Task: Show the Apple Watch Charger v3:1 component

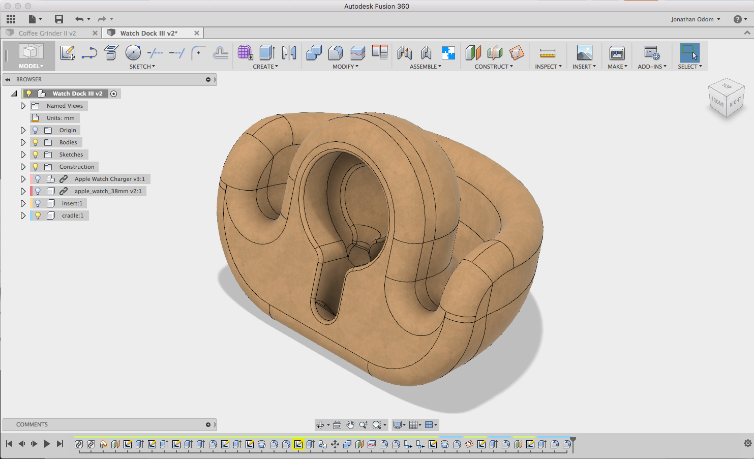Action: click(x=38, y=179)
